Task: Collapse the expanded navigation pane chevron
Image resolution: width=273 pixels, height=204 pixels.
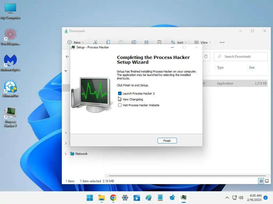Action: coord(66,71)
